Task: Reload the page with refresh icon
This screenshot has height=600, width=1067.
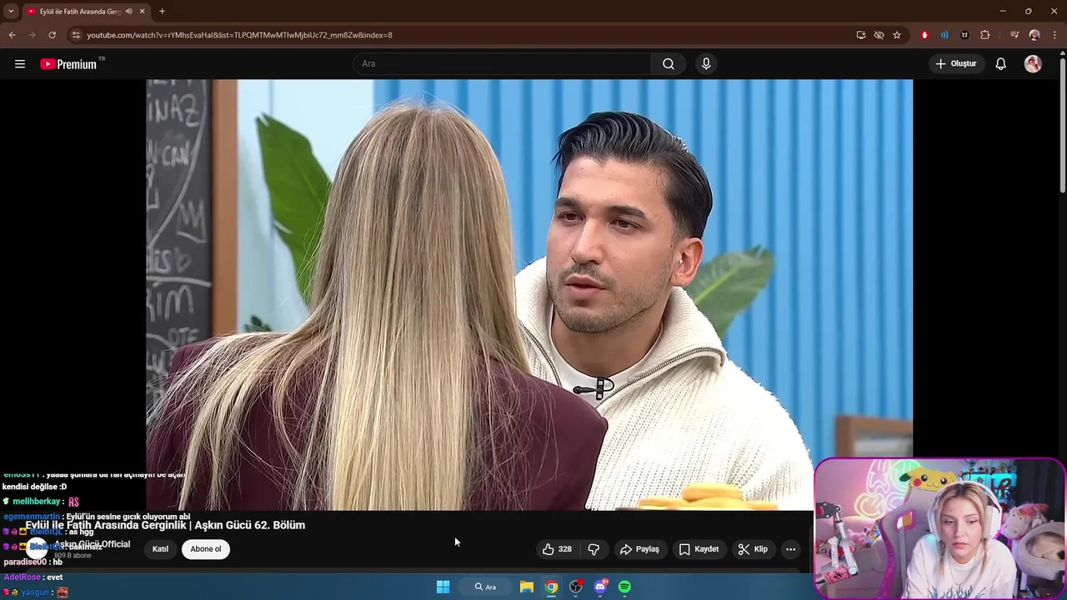Action: [52, 35]
